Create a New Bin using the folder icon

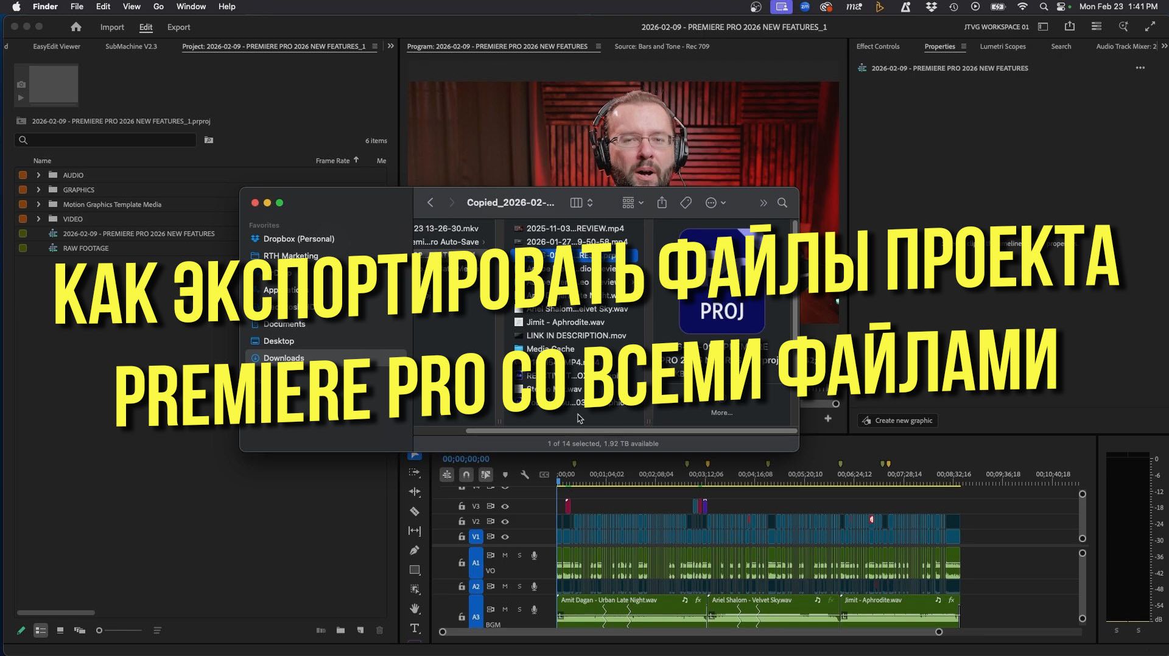341,630
